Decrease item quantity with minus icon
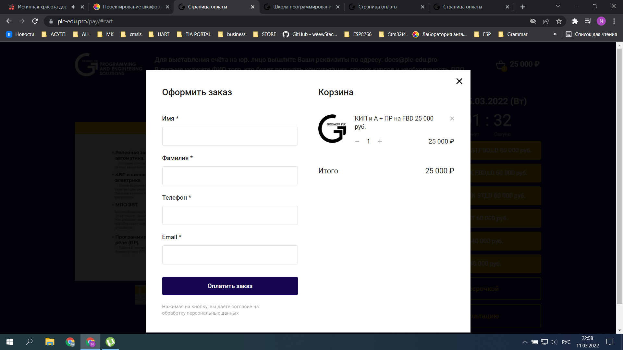 (357, 142)
